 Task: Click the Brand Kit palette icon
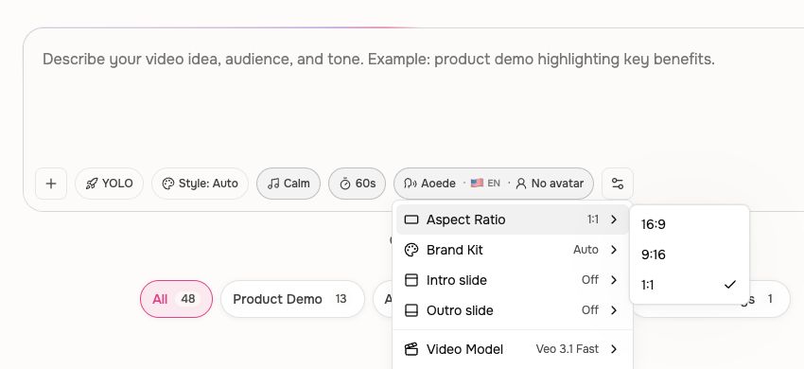[x=411, y=250]
